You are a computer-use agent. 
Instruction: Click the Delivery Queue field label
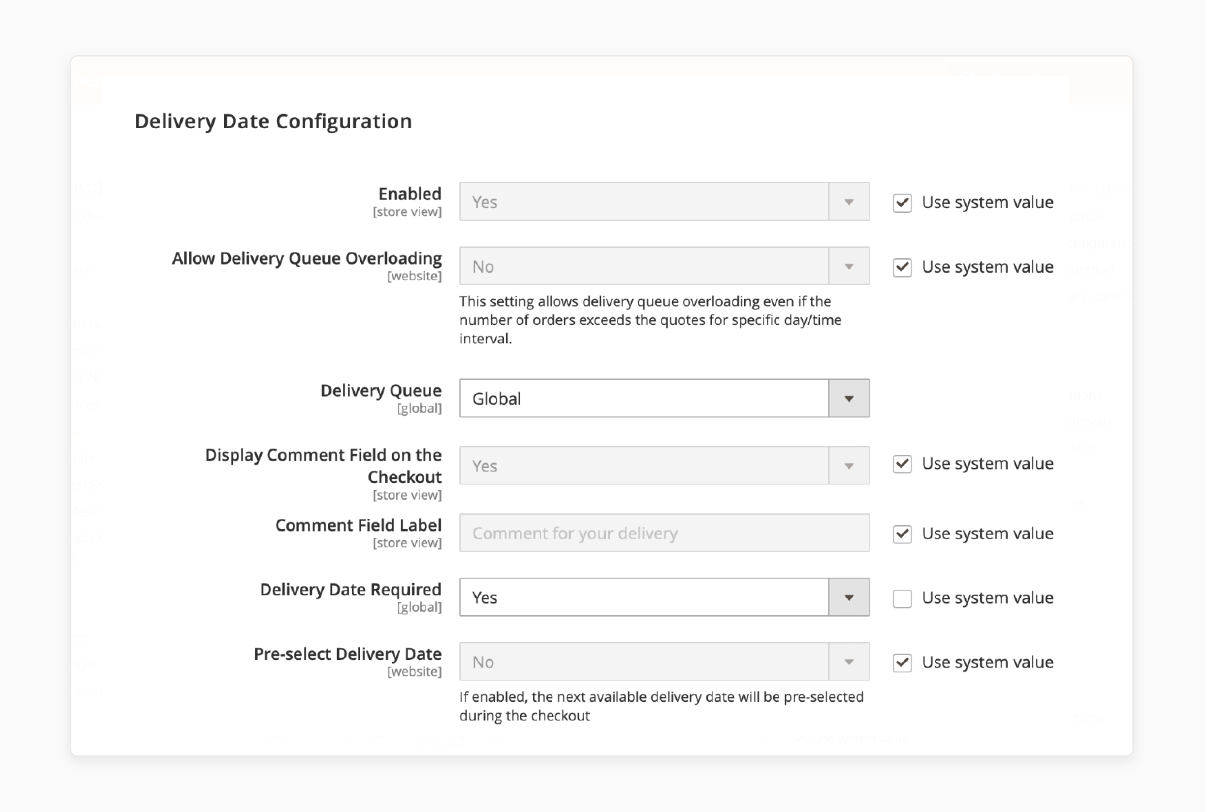[x=381, y=390]
